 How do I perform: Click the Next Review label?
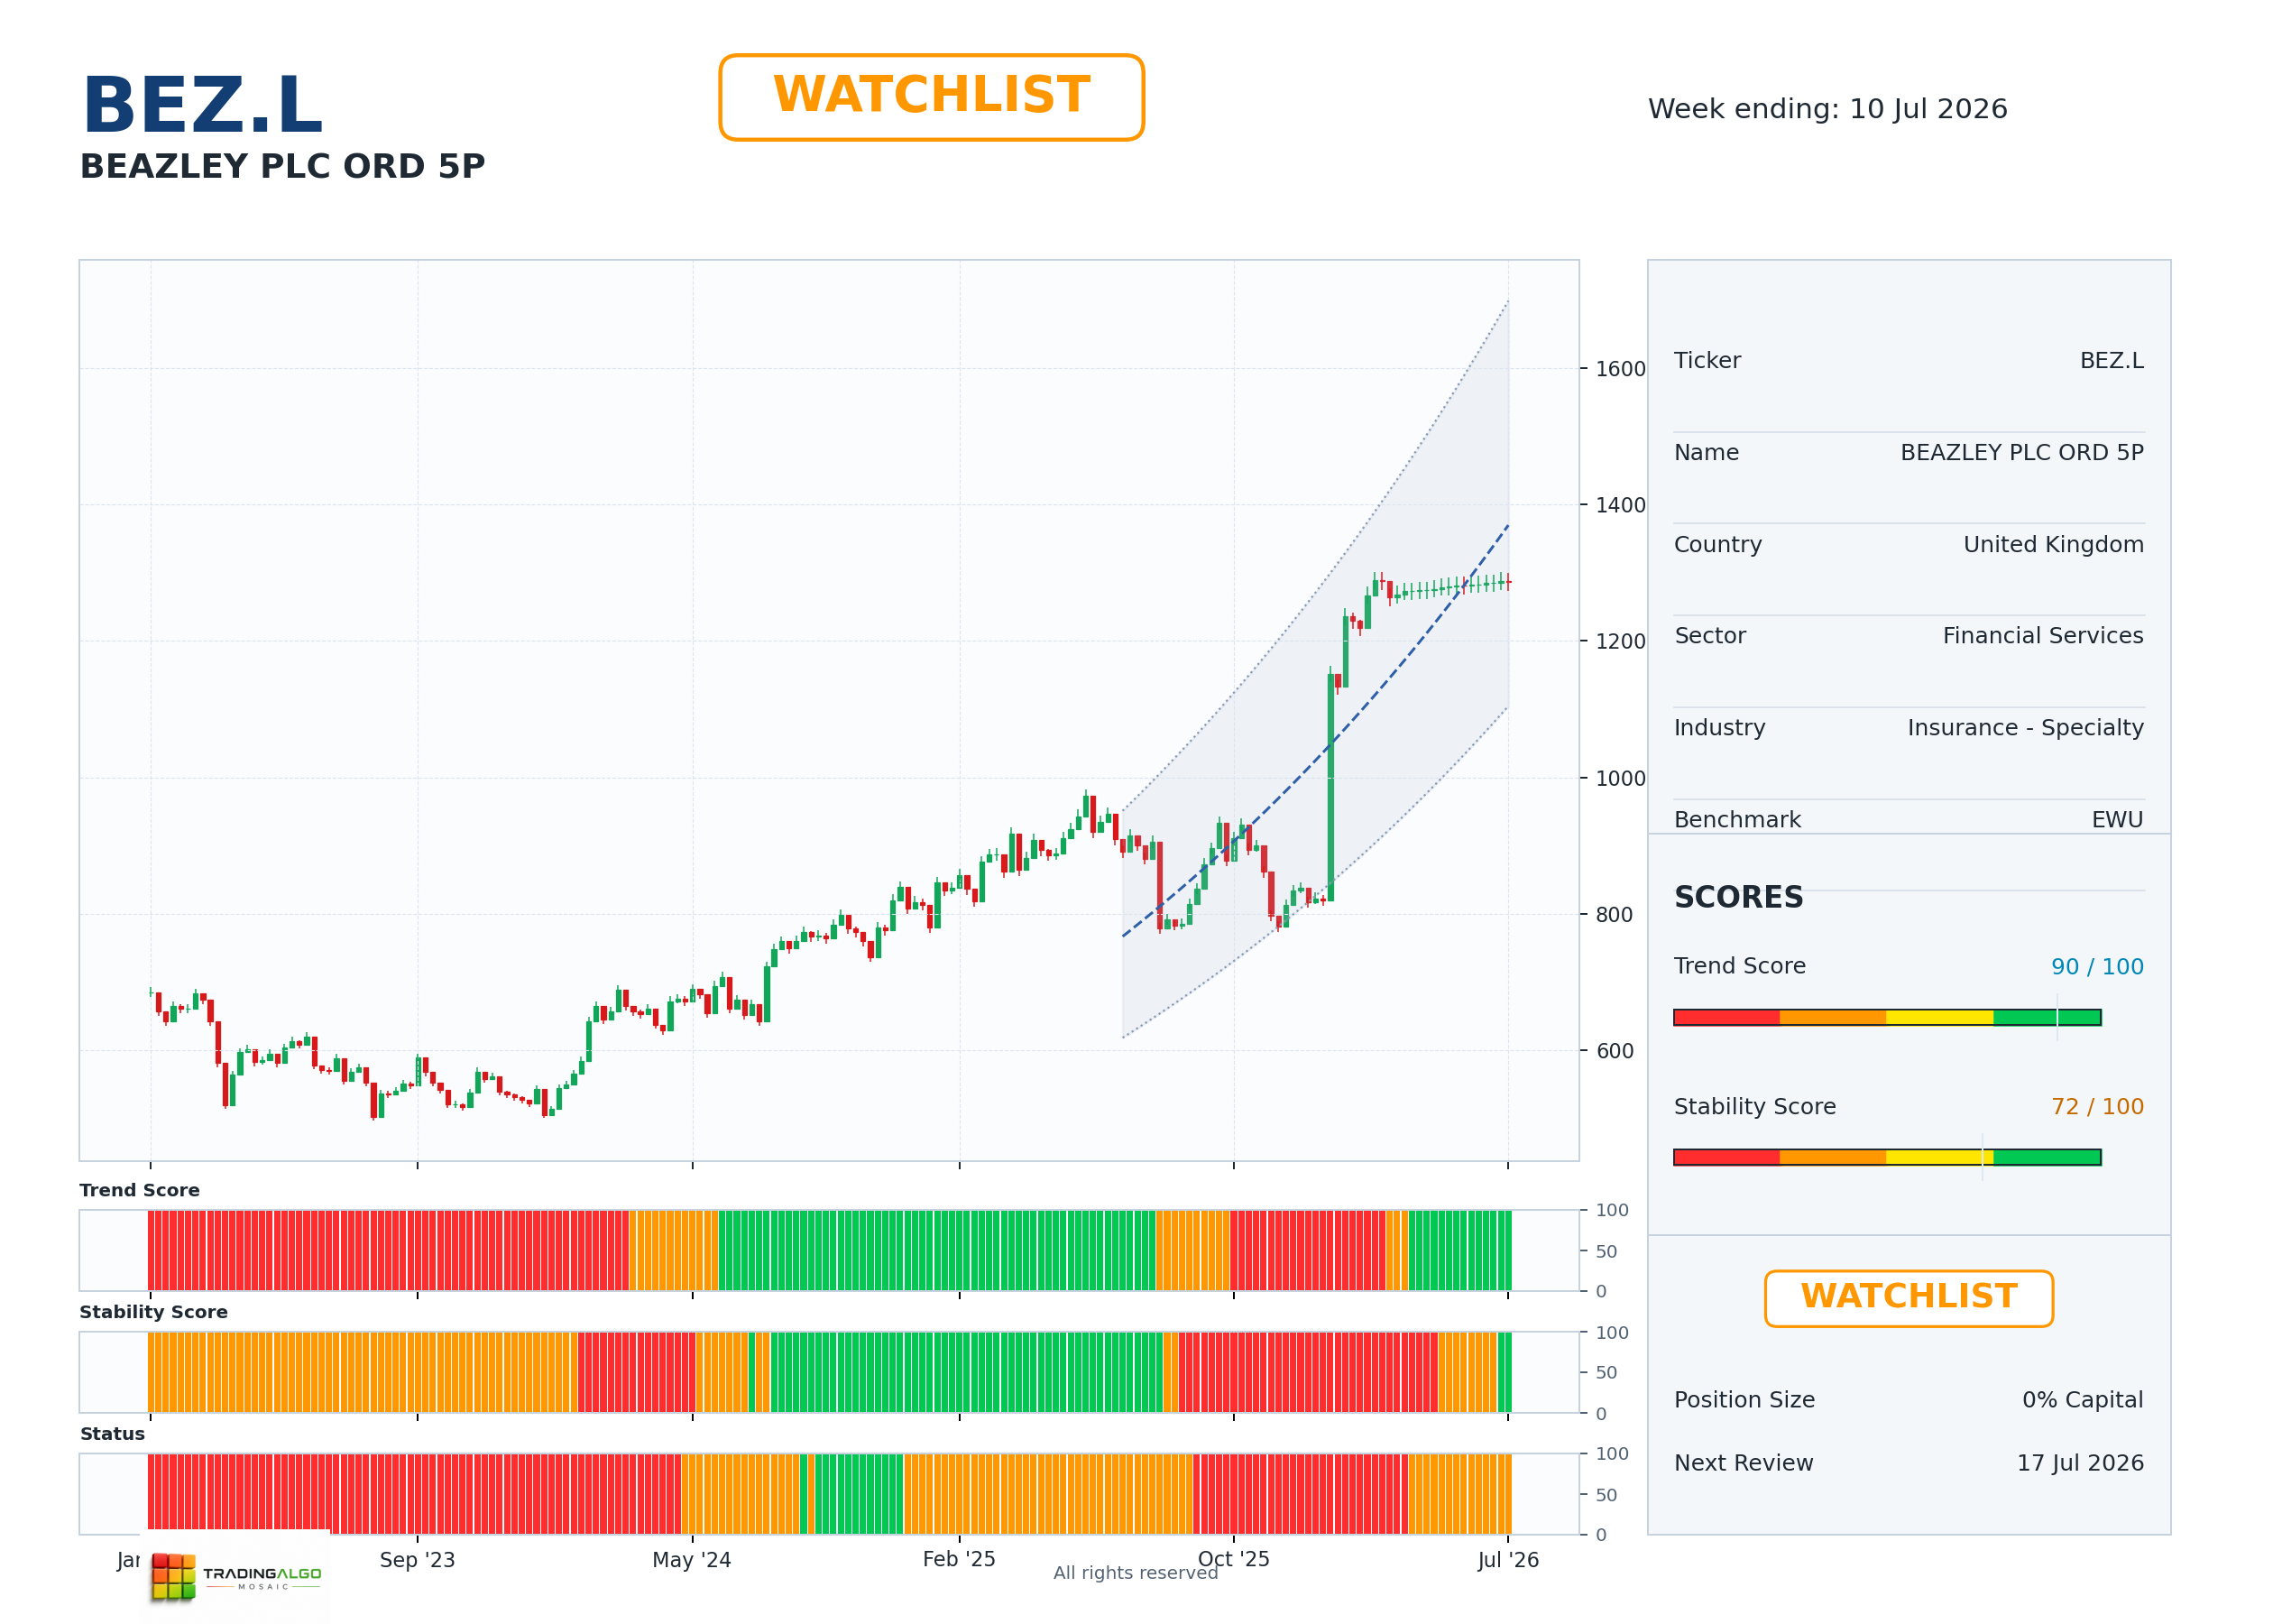(1744, 1463)
